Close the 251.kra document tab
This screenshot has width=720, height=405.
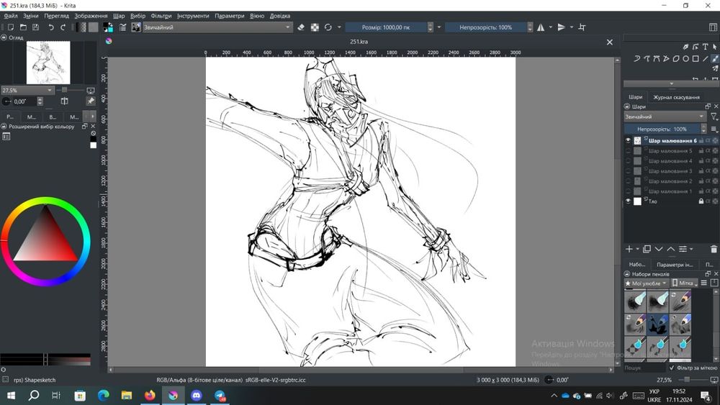609,42
